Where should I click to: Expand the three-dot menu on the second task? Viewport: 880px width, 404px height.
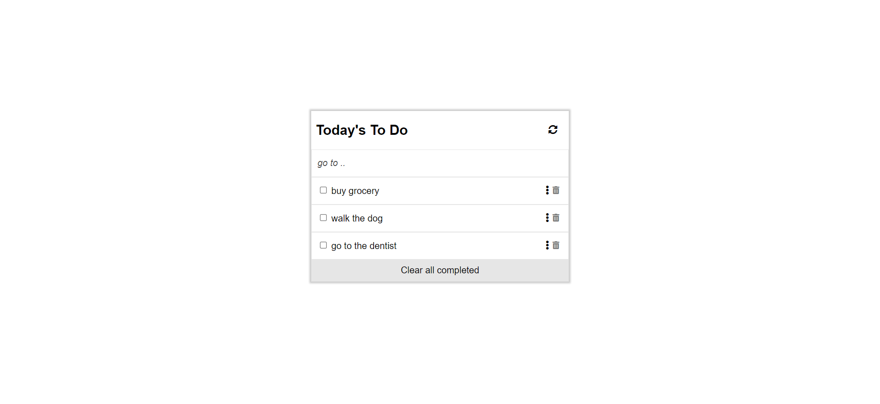pos(546,218)
